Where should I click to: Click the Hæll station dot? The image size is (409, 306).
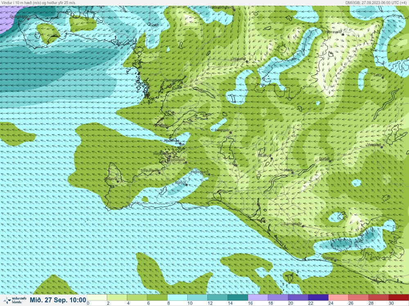292,173
